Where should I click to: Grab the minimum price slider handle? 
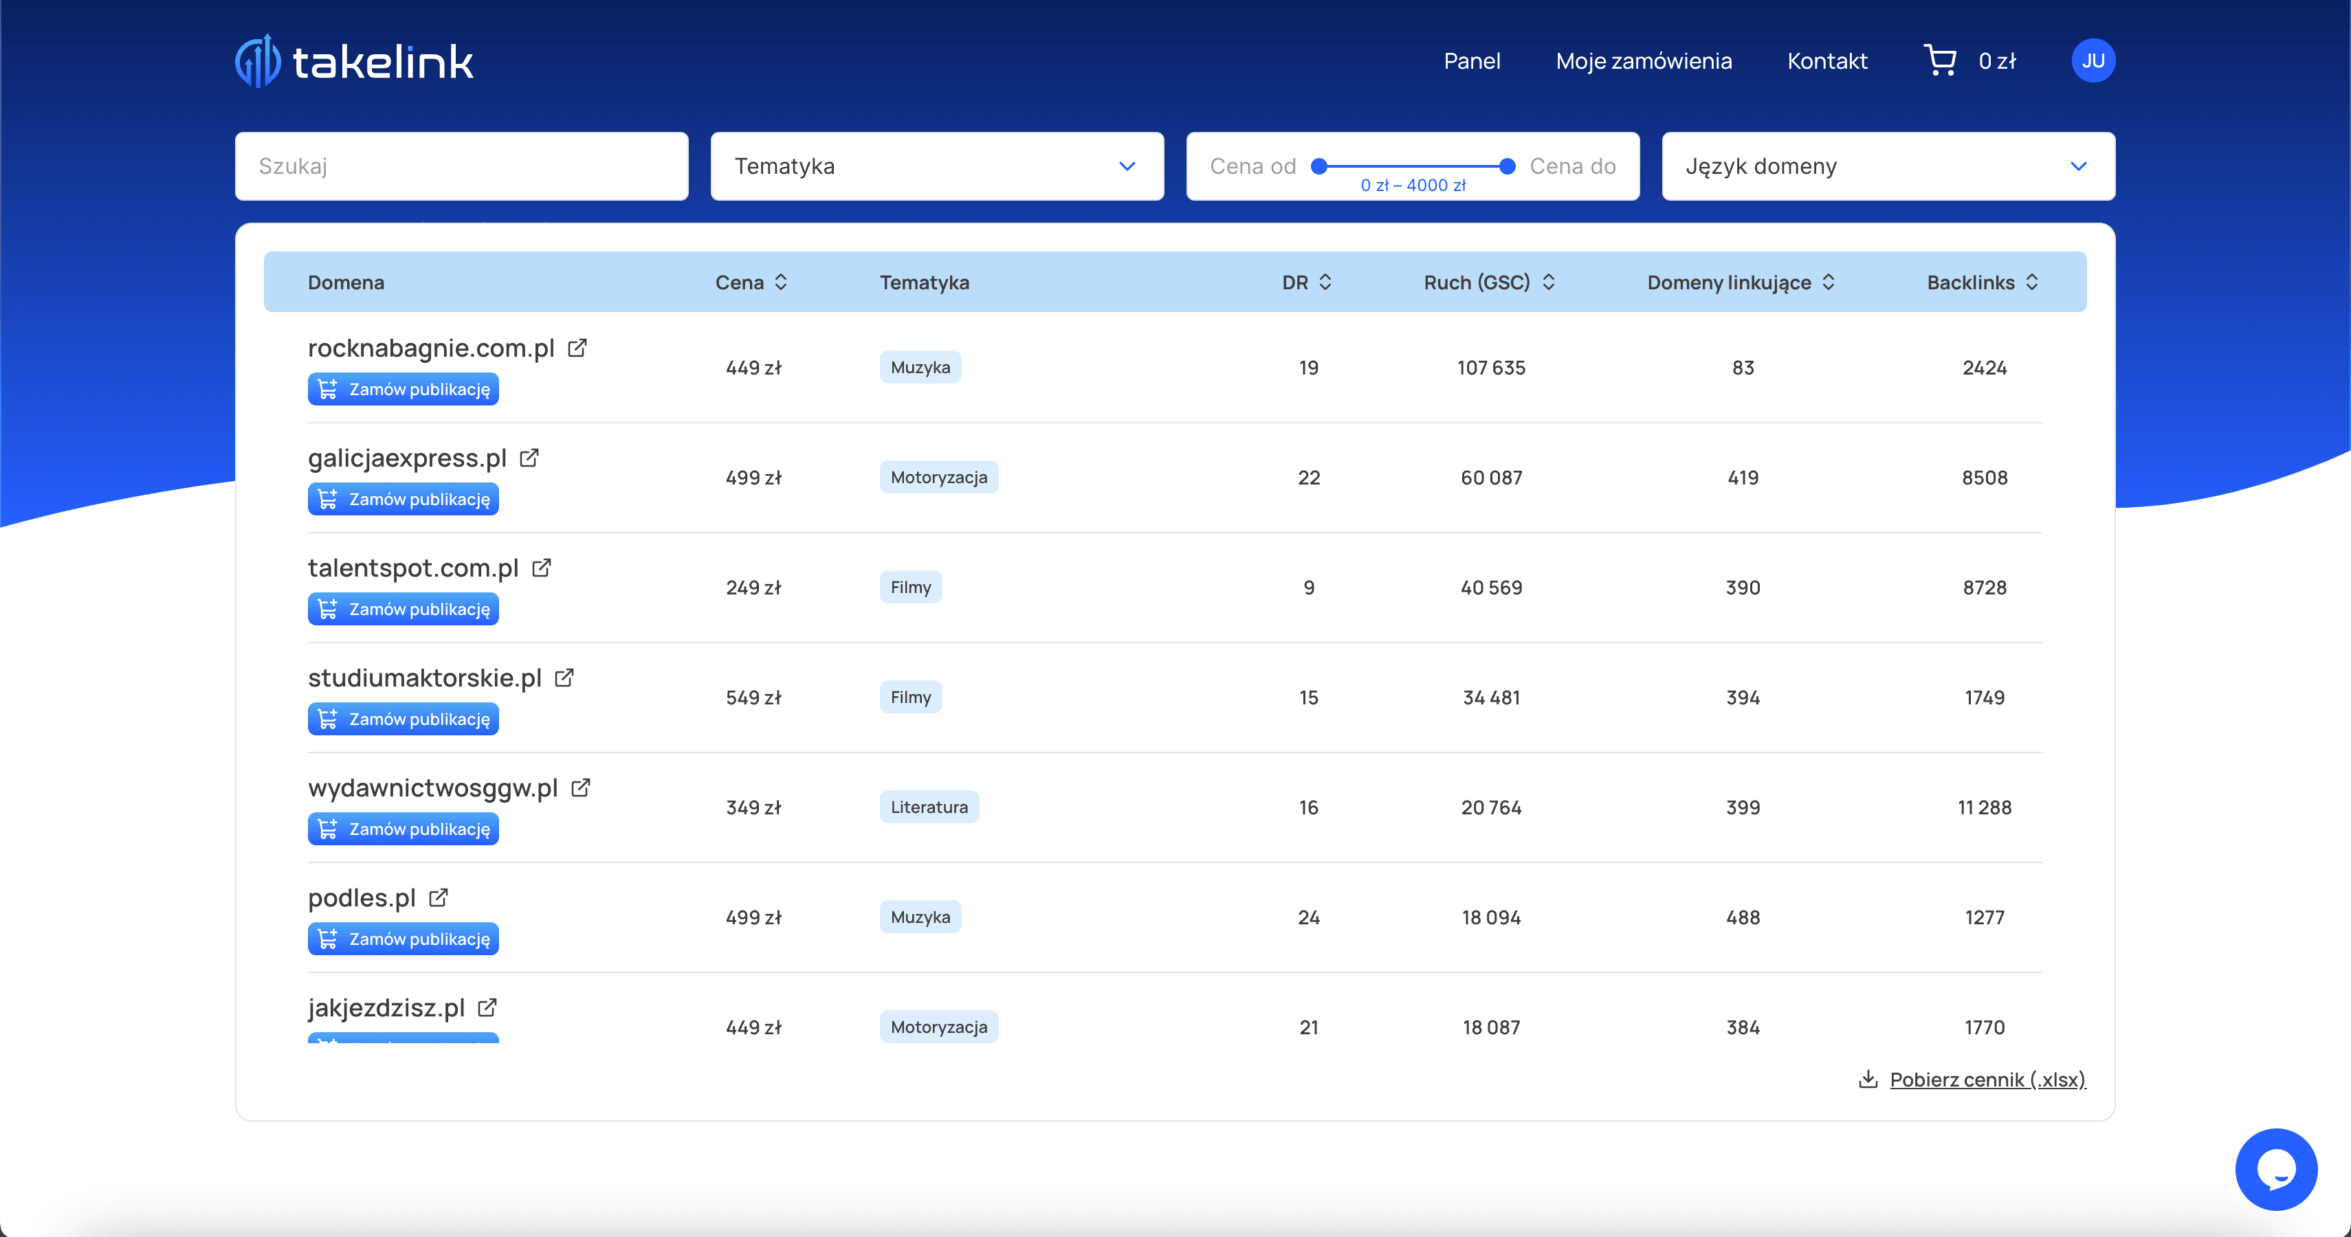(1318, 166)
